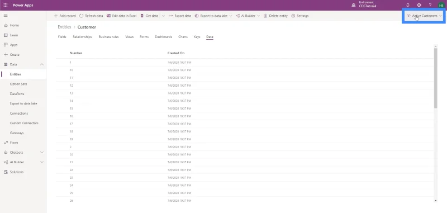The width and height of the screenshot is (447, 213).
Task: Open the notifications bell icon
Action: [x=408, y=5]
